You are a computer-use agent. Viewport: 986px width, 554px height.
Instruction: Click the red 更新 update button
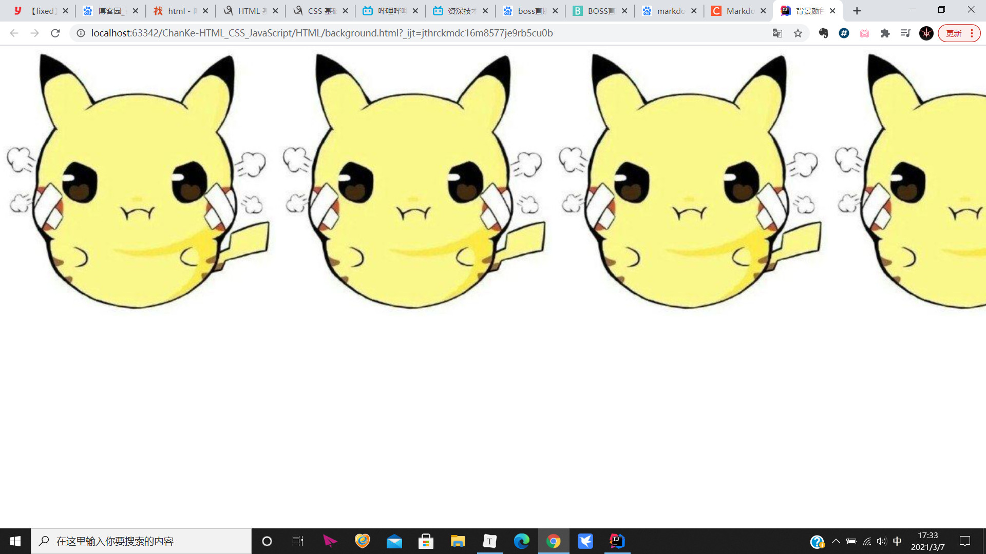coord(954,33)
